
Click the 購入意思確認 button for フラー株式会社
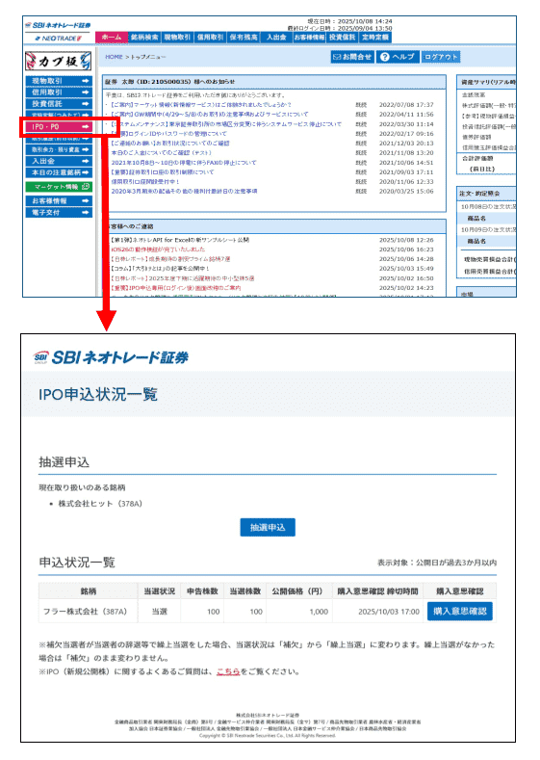click(459, 612)
